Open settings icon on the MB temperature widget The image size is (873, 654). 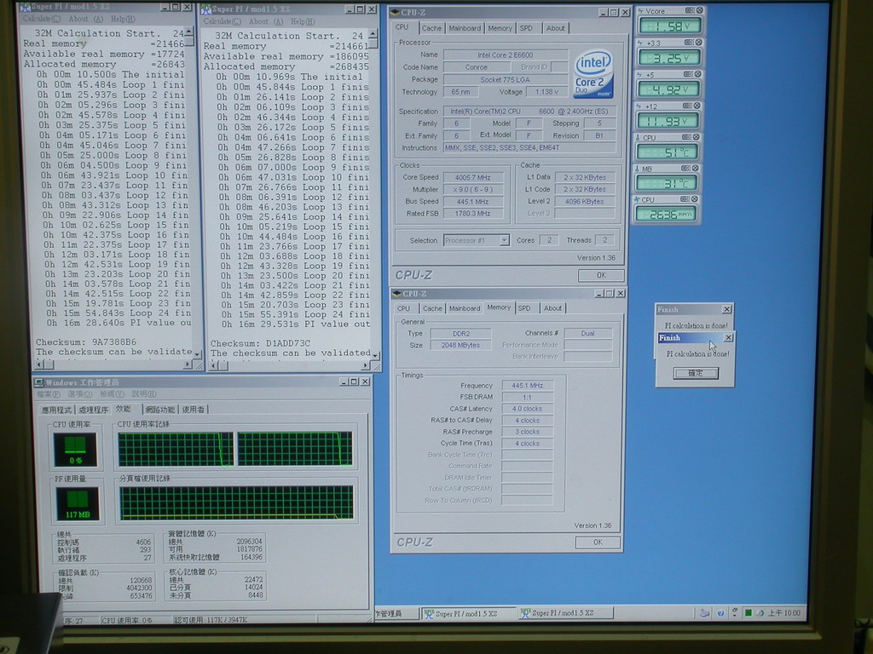coord(686,168)
